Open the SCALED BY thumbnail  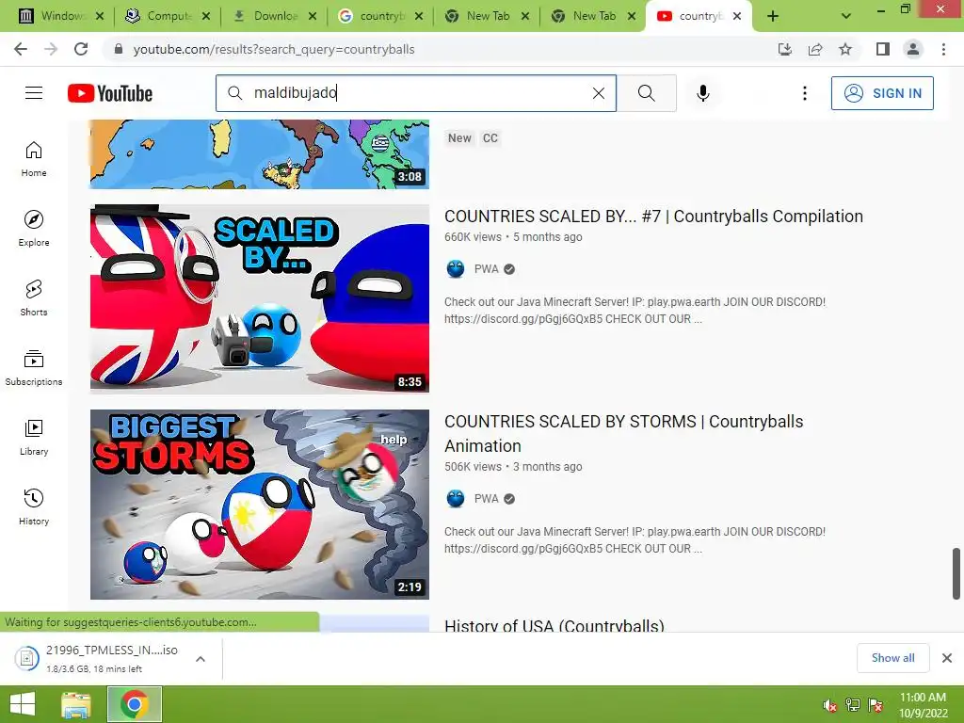pyautogui.click(x=260, y=298)
